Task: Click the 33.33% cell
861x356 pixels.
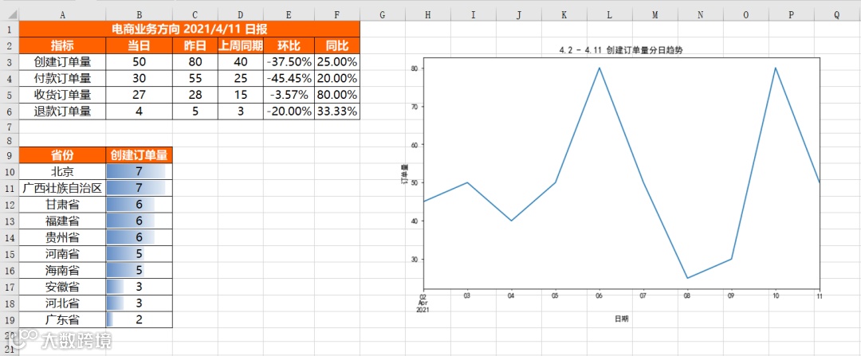Action: point(337,111)
